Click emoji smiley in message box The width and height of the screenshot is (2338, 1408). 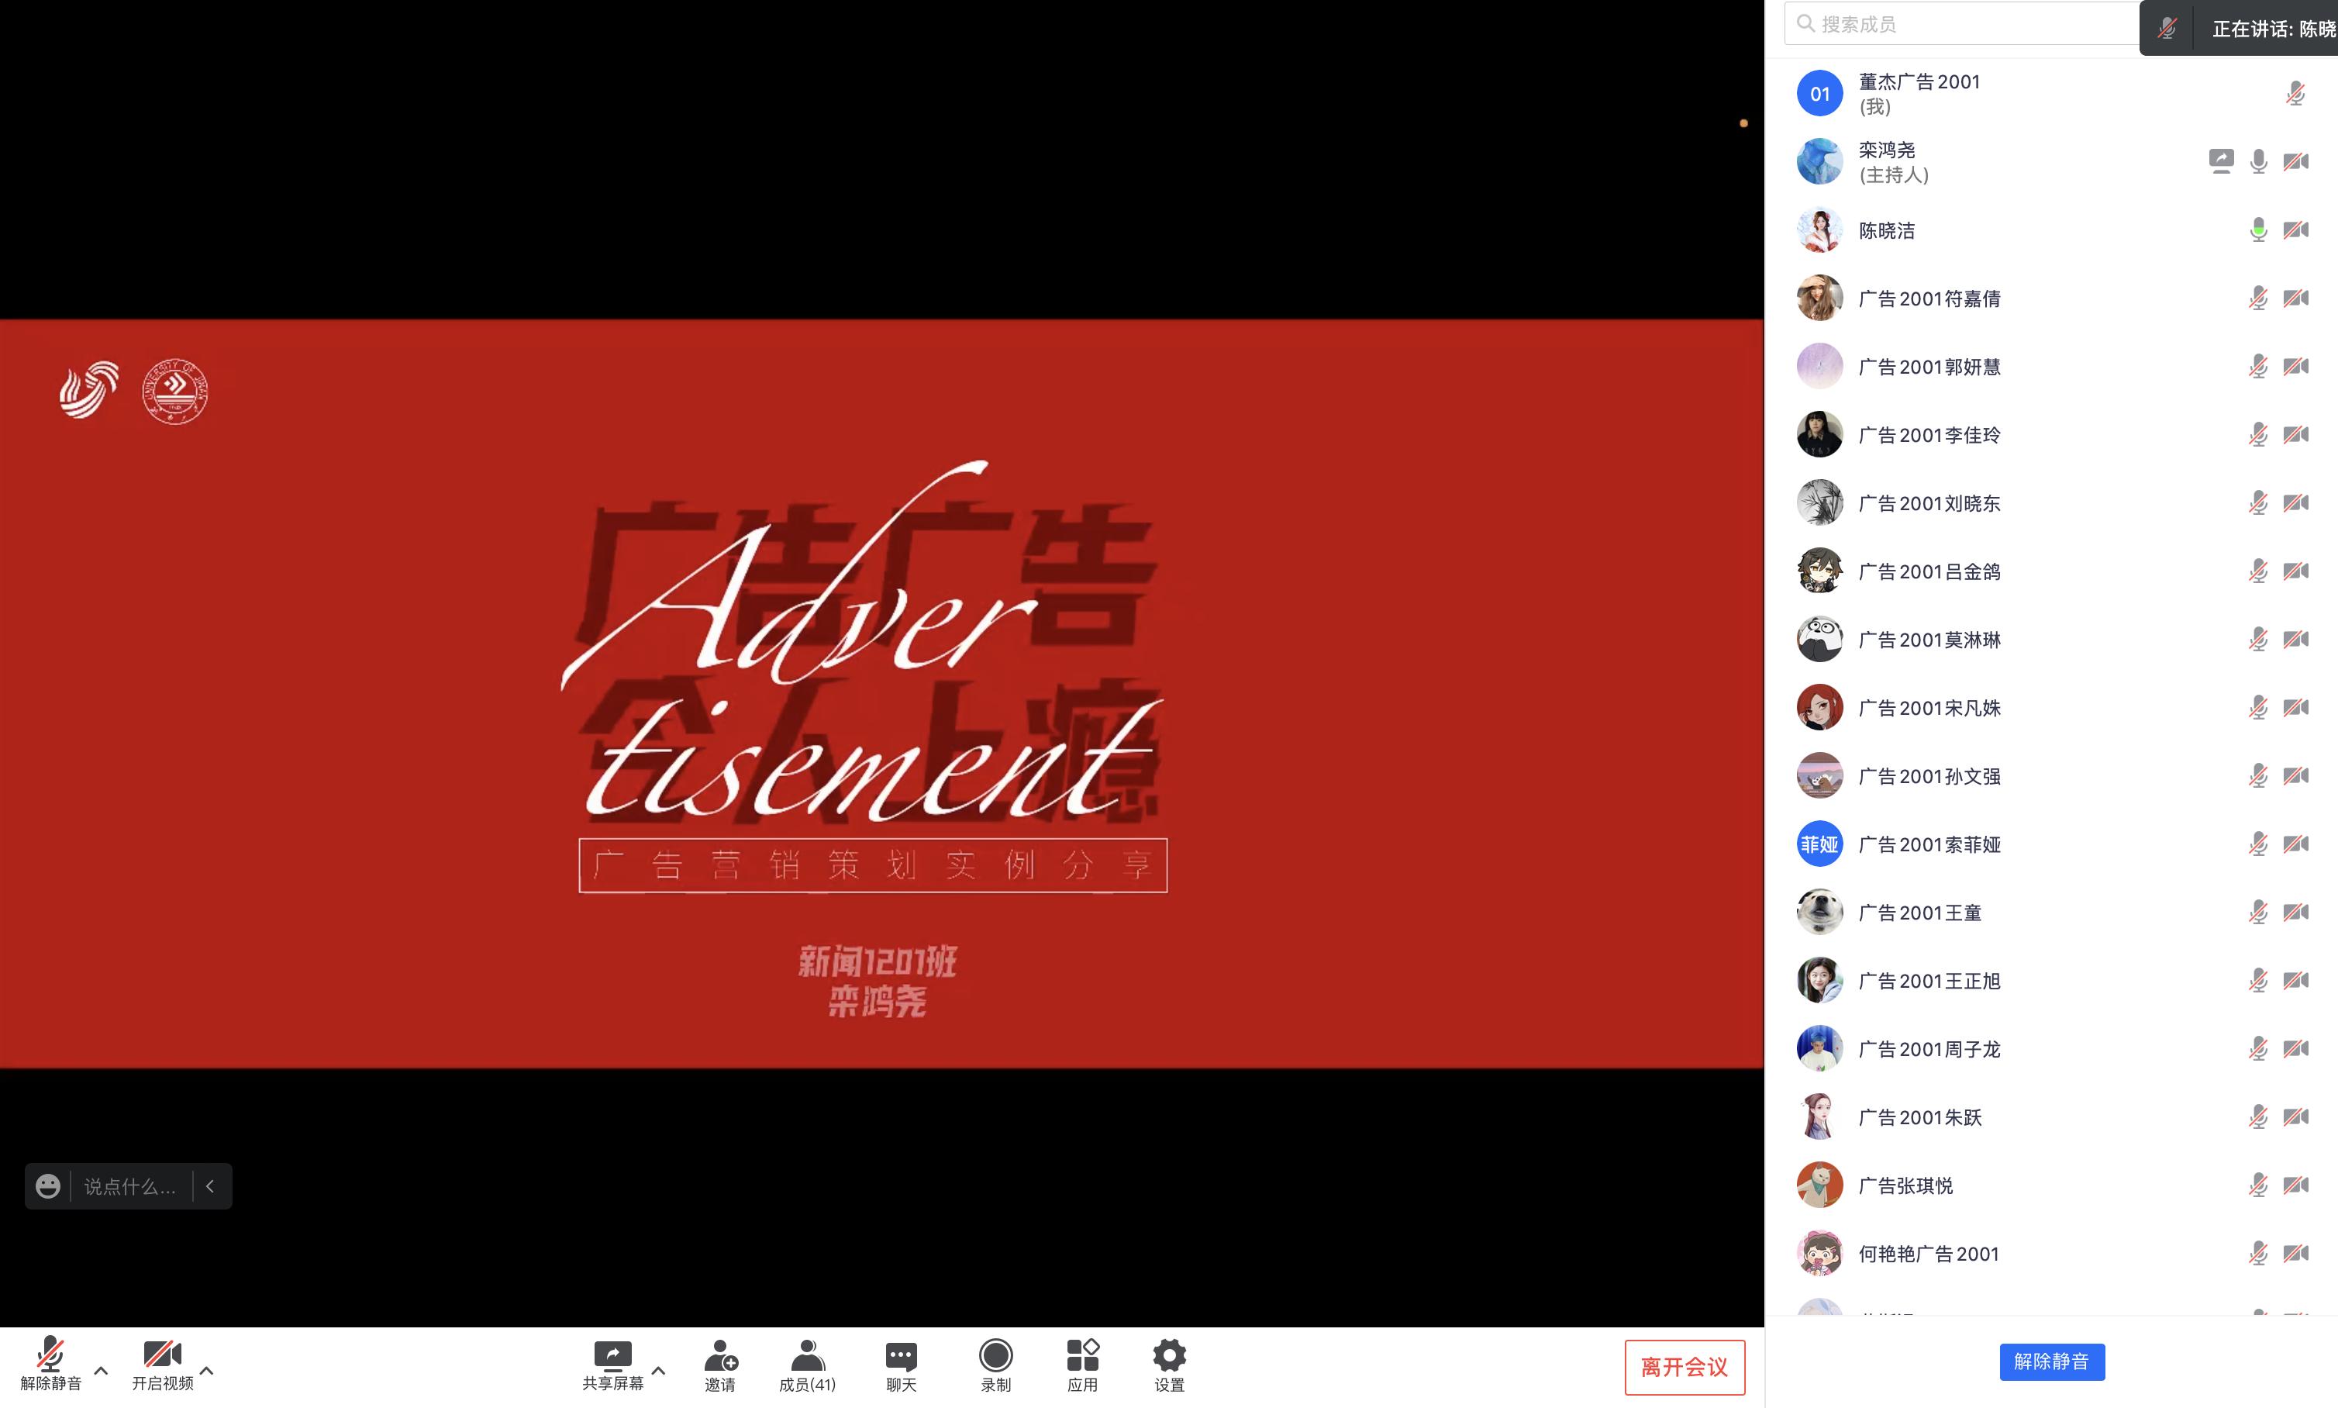click(48, 1186)
